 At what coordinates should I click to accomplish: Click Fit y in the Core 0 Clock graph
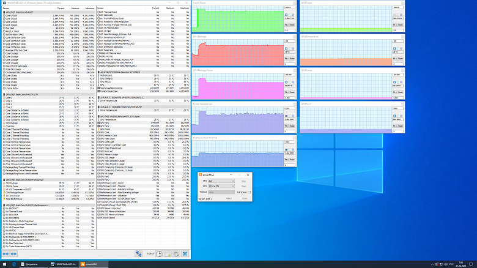point(286,24)
